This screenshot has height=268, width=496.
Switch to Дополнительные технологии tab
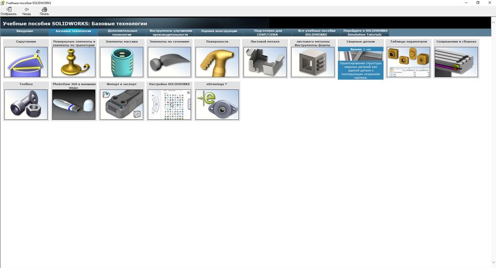click(122, 33)
